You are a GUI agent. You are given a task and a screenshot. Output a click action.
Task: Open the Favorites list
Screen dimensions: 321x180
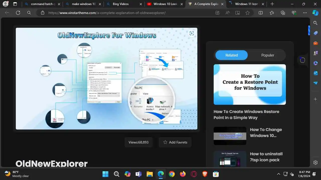pyautogui.click(x=272, y=13)
